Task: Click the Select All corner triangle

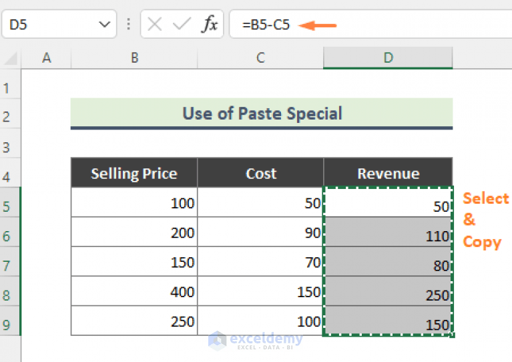Action: coord(11,58)
